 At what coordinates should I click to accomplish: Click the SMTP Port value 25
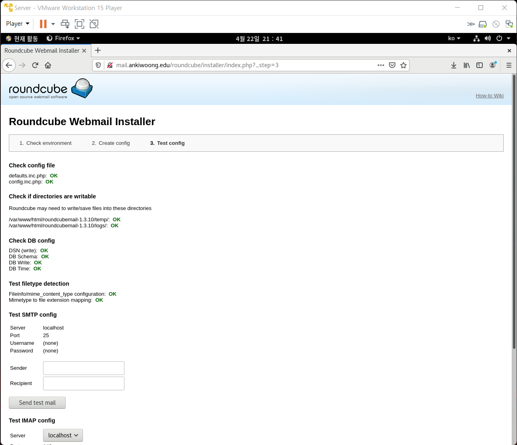(46, 336)
